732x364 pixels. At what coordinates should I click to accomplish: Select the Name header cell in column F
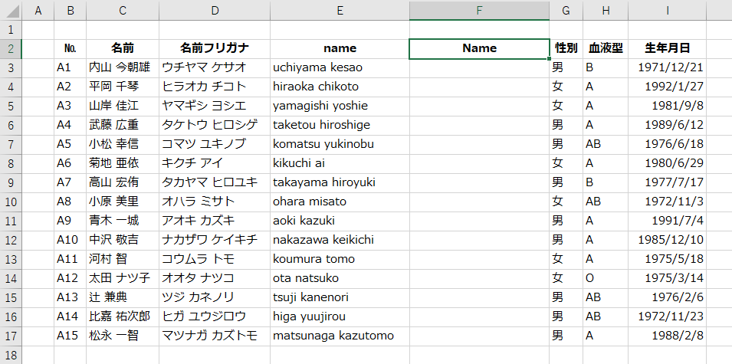[x=480, y=48]
